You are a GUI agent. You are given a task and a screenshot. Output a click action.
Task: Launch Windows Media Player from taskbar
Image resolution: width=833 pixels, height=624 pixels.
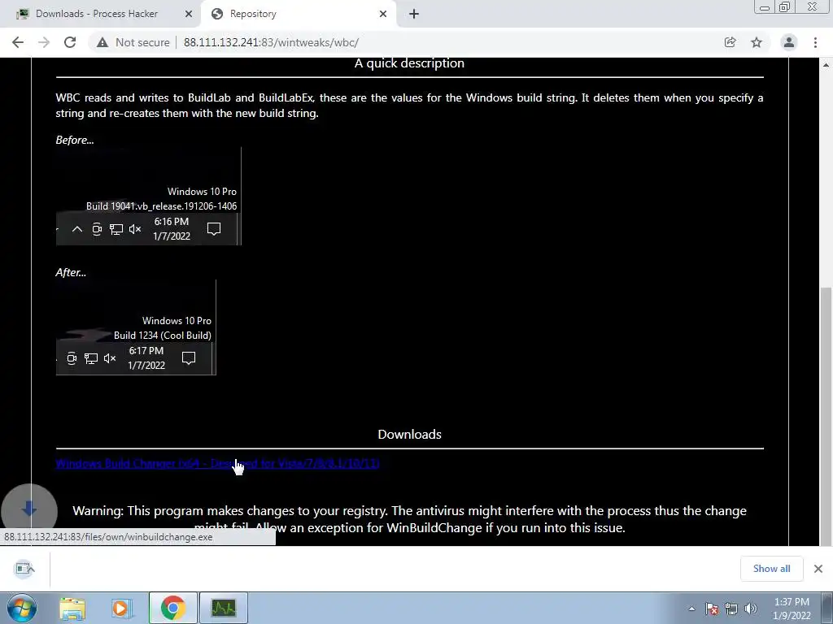click(121, 608)
